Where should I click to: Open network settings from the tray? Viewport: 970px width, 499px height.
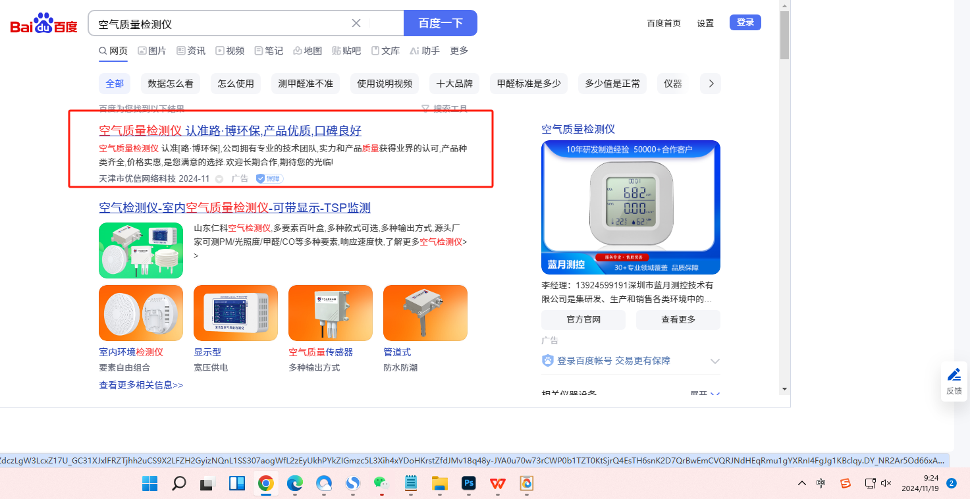coord(870,483)
